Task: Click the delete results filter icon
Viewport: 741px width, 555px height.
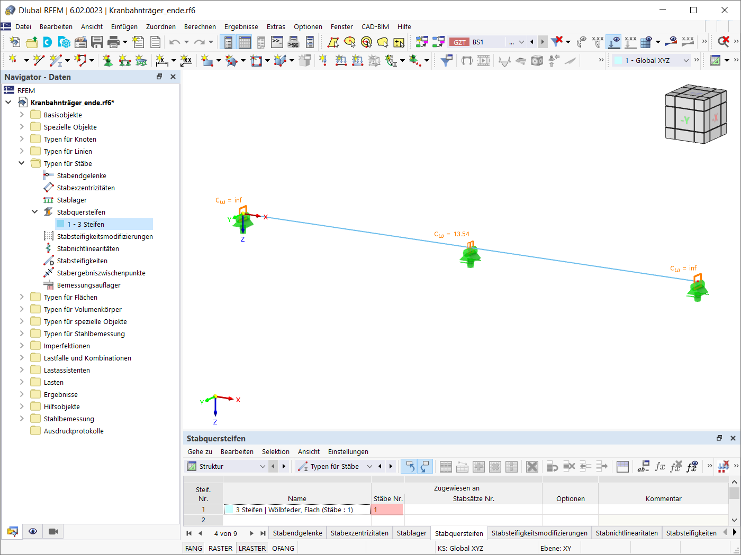Action: [x=556, y=42]
